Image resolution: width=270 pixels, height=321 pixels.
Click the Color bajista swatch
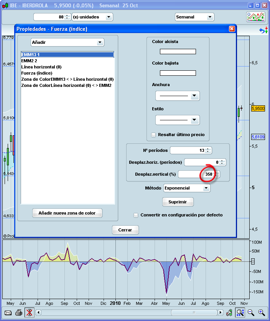tap(178, 73)
